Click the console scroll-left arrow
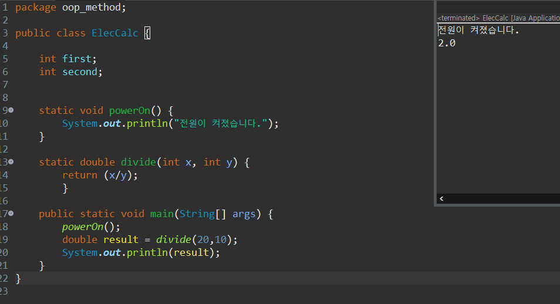 coord(442,198)
